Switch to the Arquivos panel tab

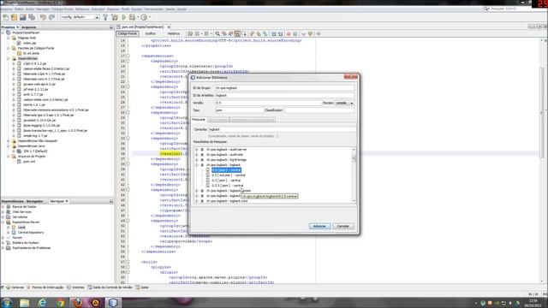(28, 27)
